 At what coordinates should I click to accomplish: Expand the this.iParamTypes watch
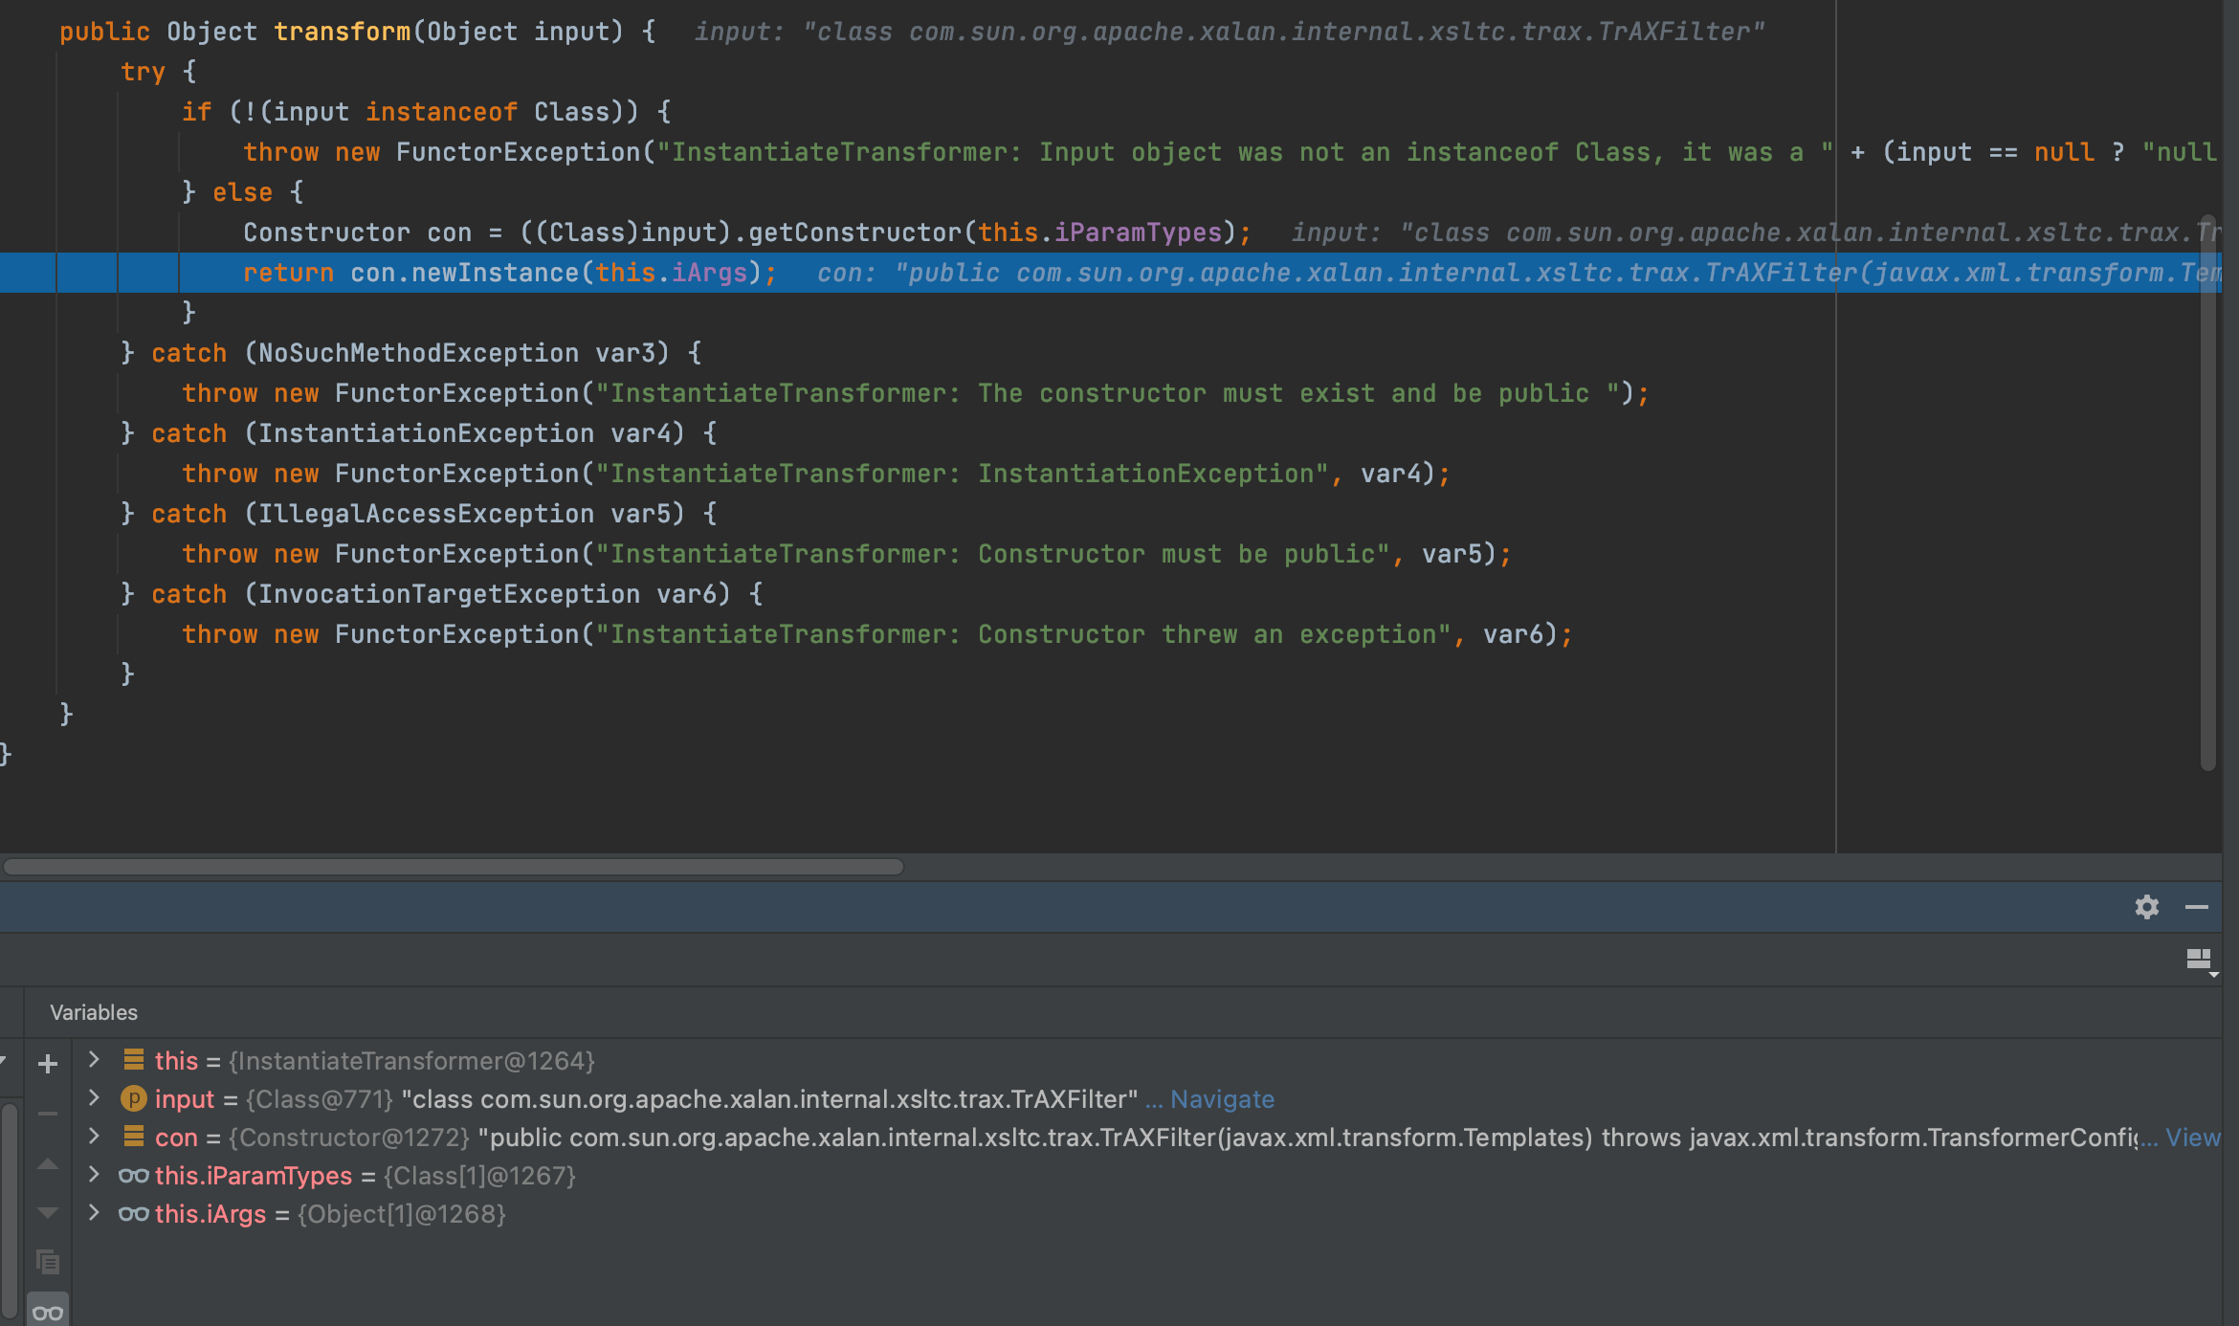pyautogui.click(x=94, y=1174)
